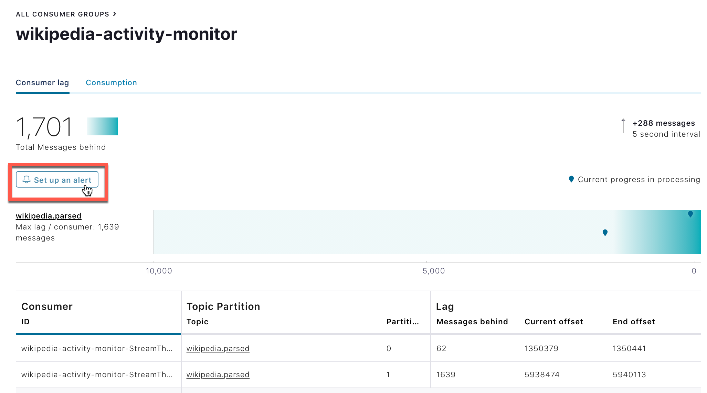Image resolution: width=707 pixels, height=393 pixels.
Task: Click the Lag section heading
Action: pyautogui.click(x=445, y=306)
